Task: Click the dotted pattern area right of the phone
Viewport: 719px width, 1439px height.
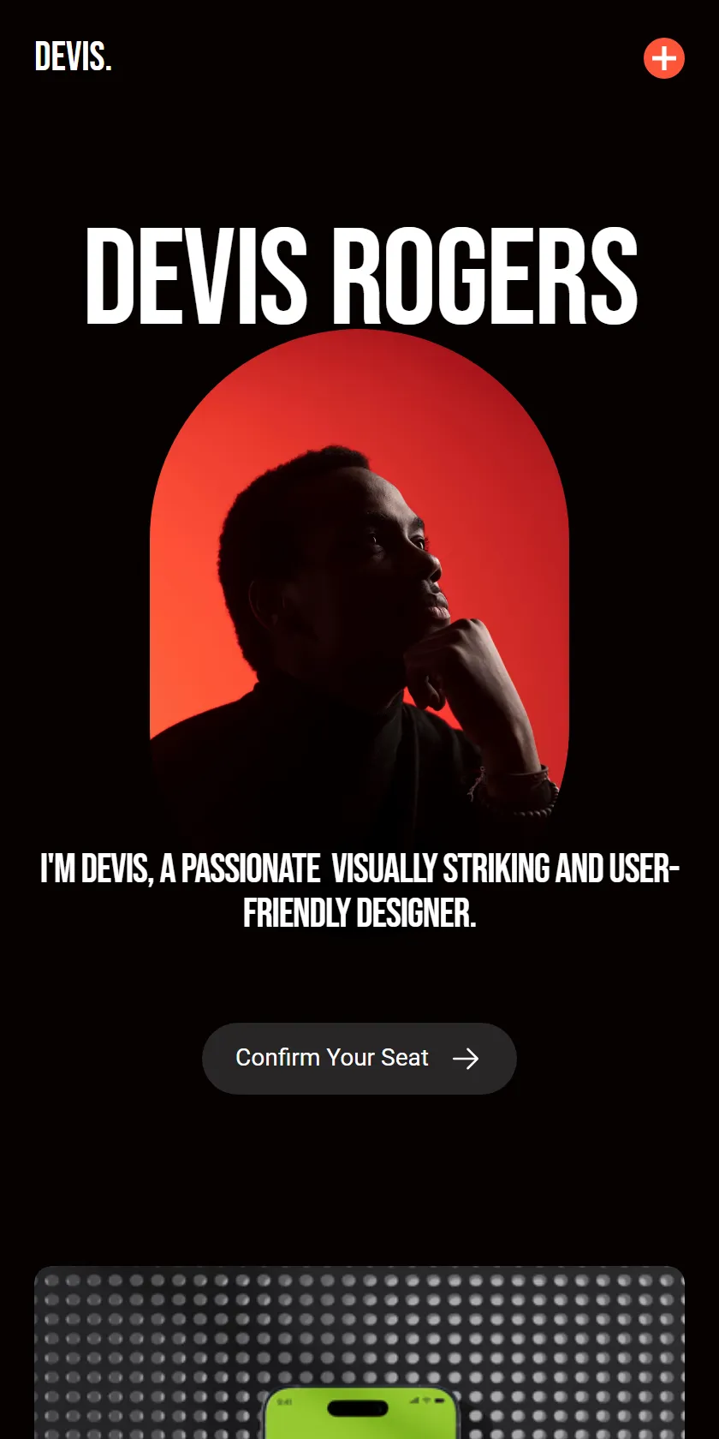Action: [572, 1352]
